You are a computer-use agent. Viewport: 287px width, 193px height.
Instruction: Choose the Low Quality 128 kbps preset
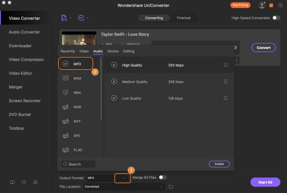point(168,98)
